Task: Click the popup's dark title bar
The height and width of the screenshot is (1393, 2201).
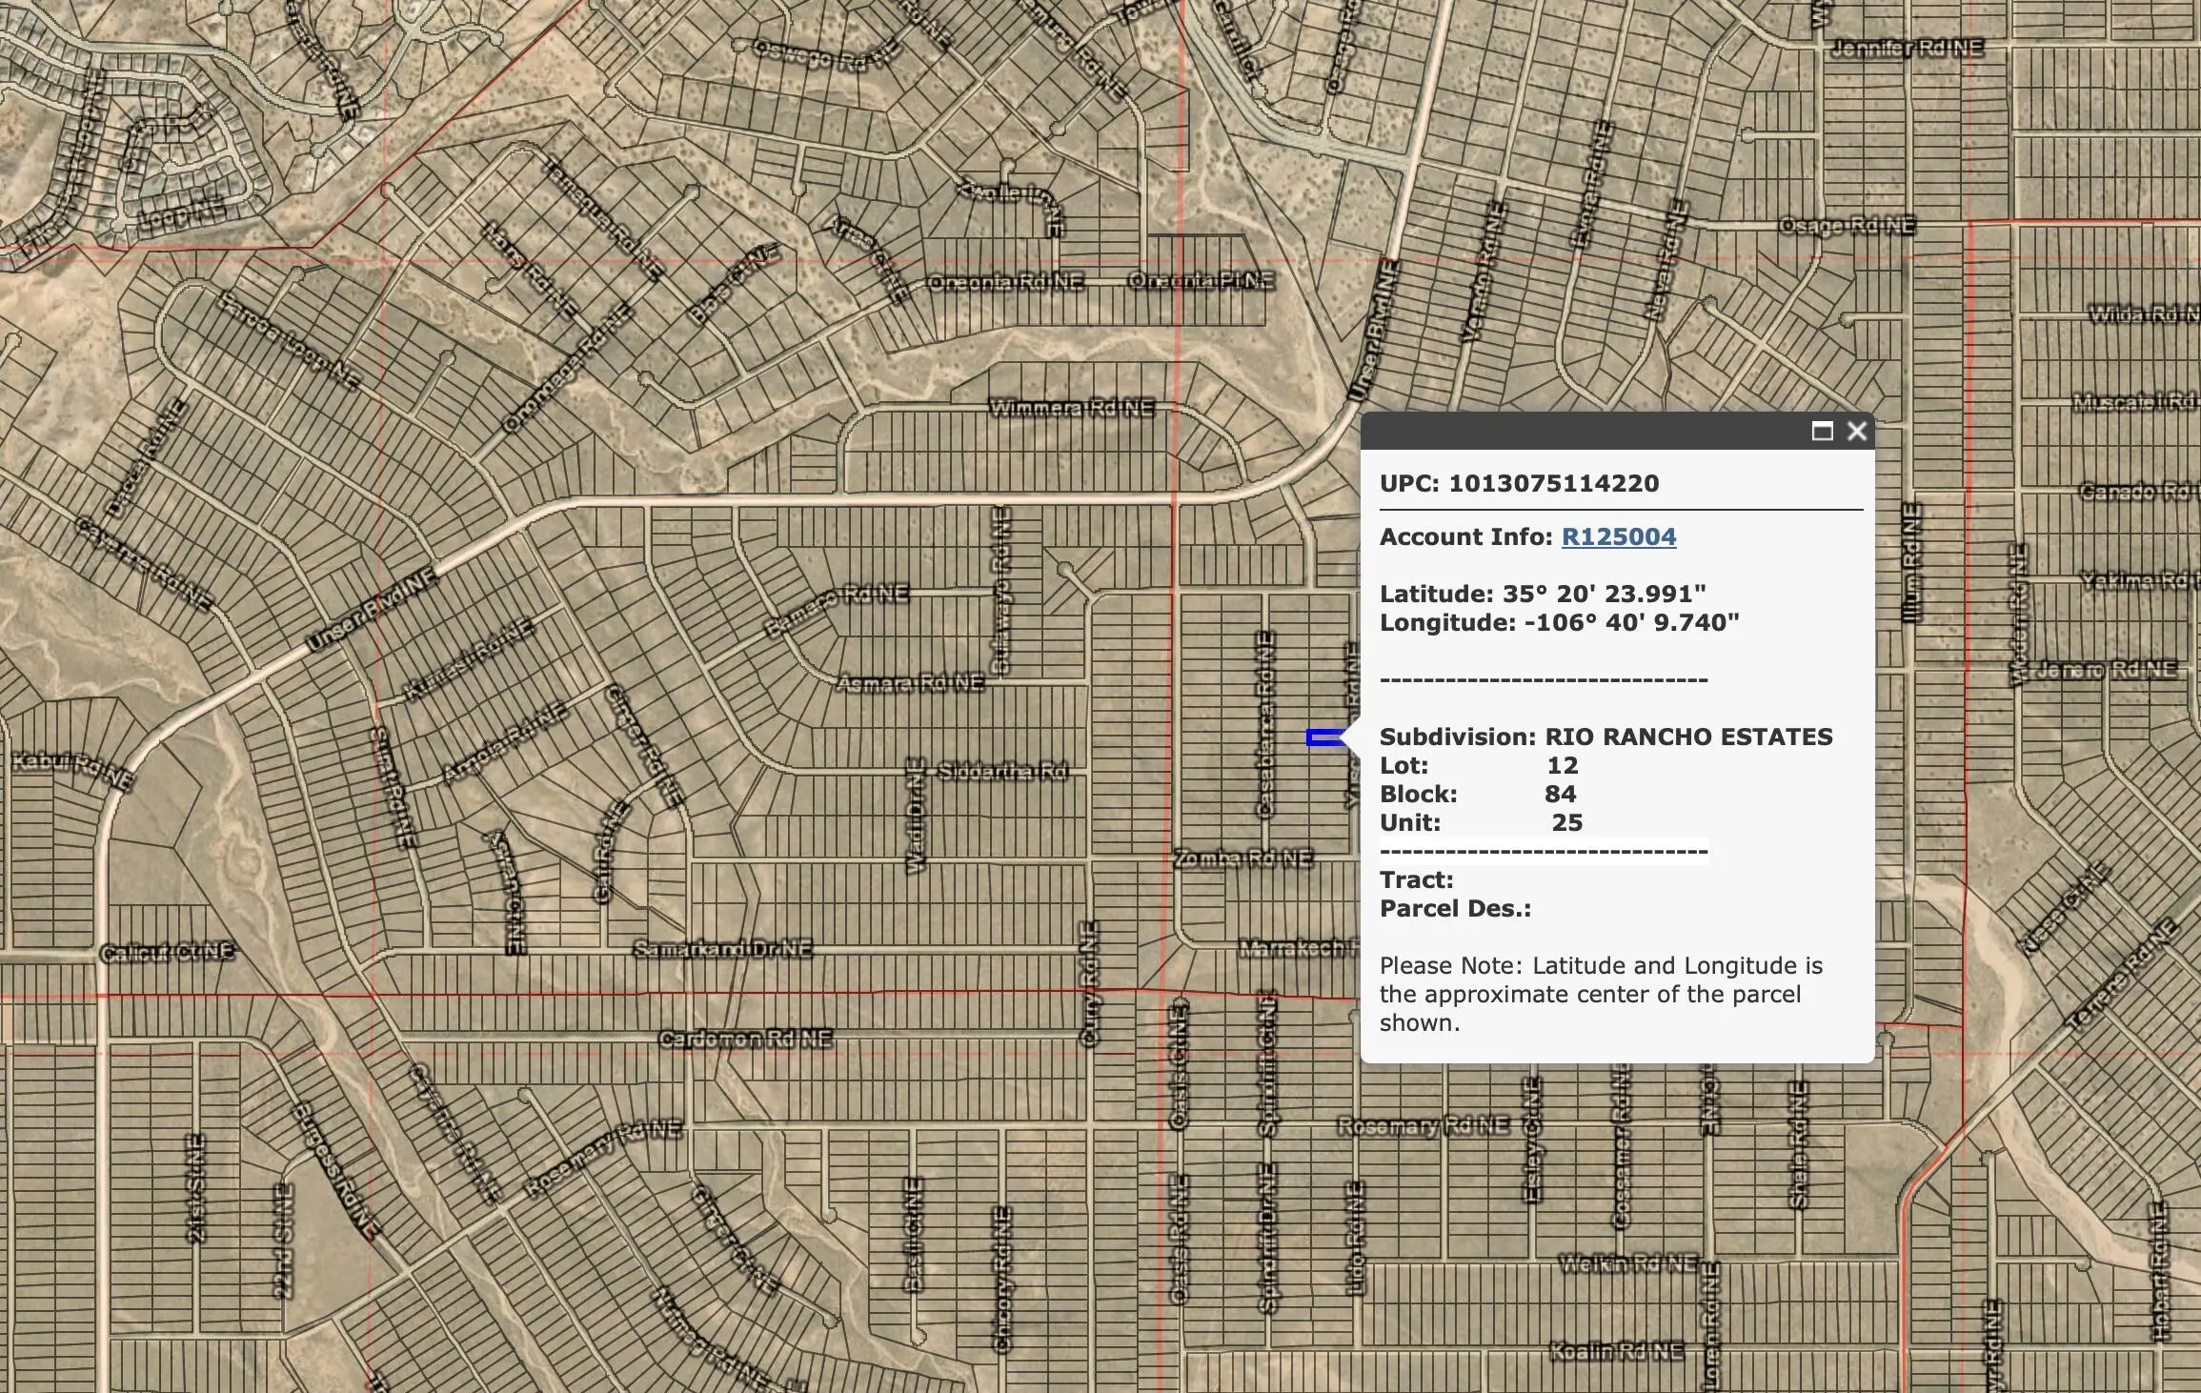Action: pyautogui.click(x=1582, y=432)
